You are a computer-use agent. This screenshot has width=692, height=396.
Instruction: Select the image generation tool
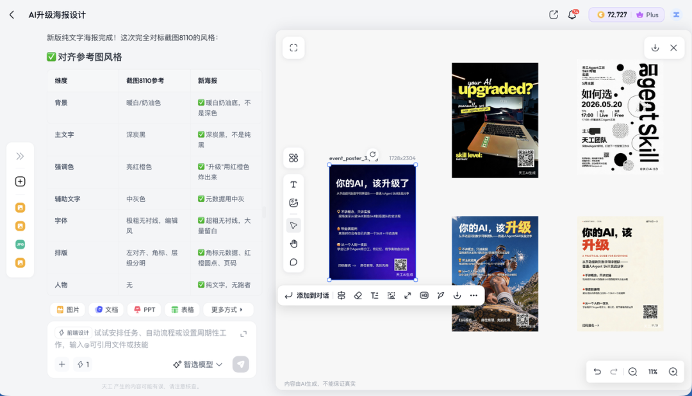(x=293, y=202)
